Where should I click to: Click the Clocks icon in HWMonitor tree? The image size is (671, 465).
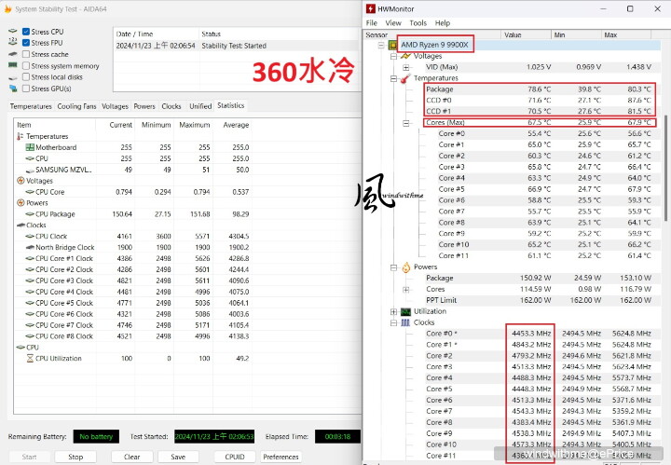tap(405, 322)
